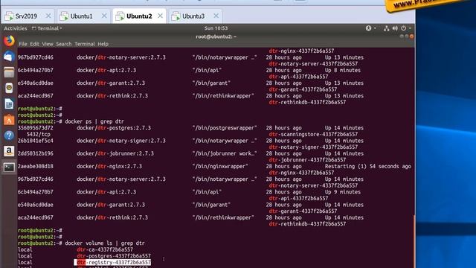
Task: Open the Files manager dock icon
Action: (9, 72)
